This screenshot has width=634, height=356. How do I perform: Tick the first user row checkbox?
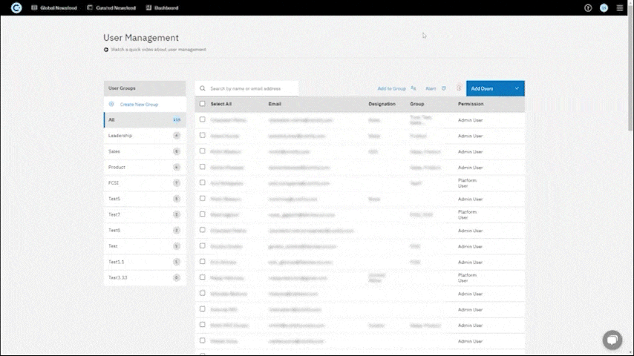click(x=203, y=119)
